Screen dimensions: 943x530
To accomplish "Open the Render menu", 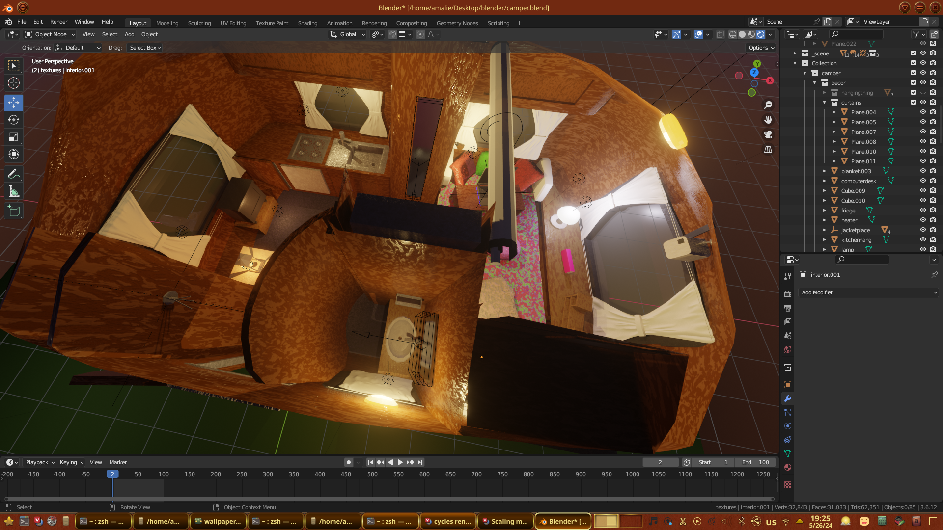I will click(x=58, y=22).
